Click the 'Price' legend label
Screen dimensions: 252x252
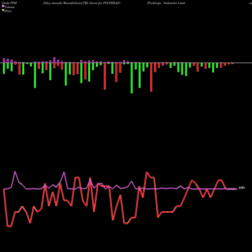tap(8, 11)
